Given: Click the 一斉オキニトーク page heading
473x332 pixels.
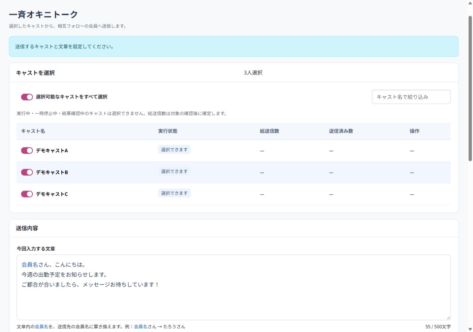Looking at the screenshot, I should [x=43, y=15].
